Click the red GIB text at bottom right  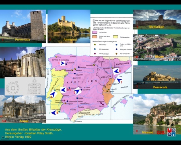coord(160,133)
